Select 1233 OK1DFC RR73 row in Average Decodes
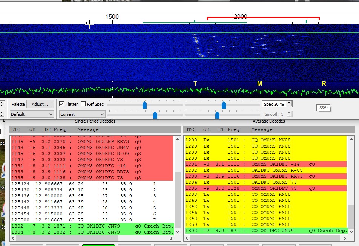359x246 pixels. [x=265, y=176]
